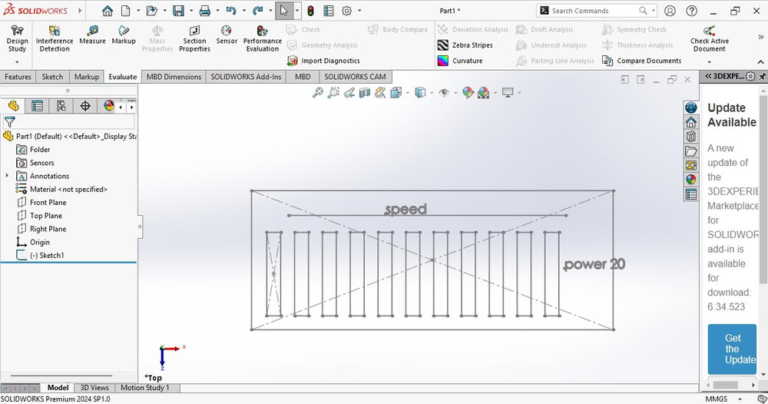Open the Display Style dropdown
The image size is (768, 404).
432,93
